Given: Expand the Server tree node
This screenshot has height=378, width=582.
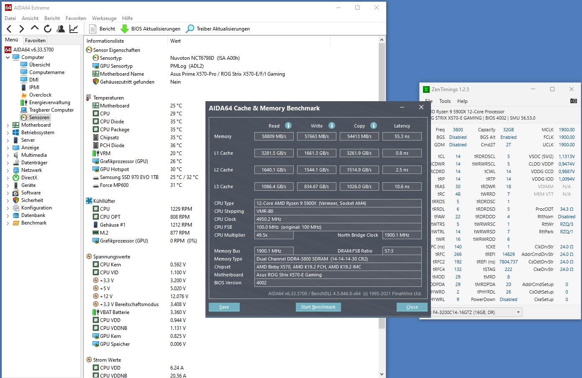Looking at the screenshot, I should (x=8, y=140).
